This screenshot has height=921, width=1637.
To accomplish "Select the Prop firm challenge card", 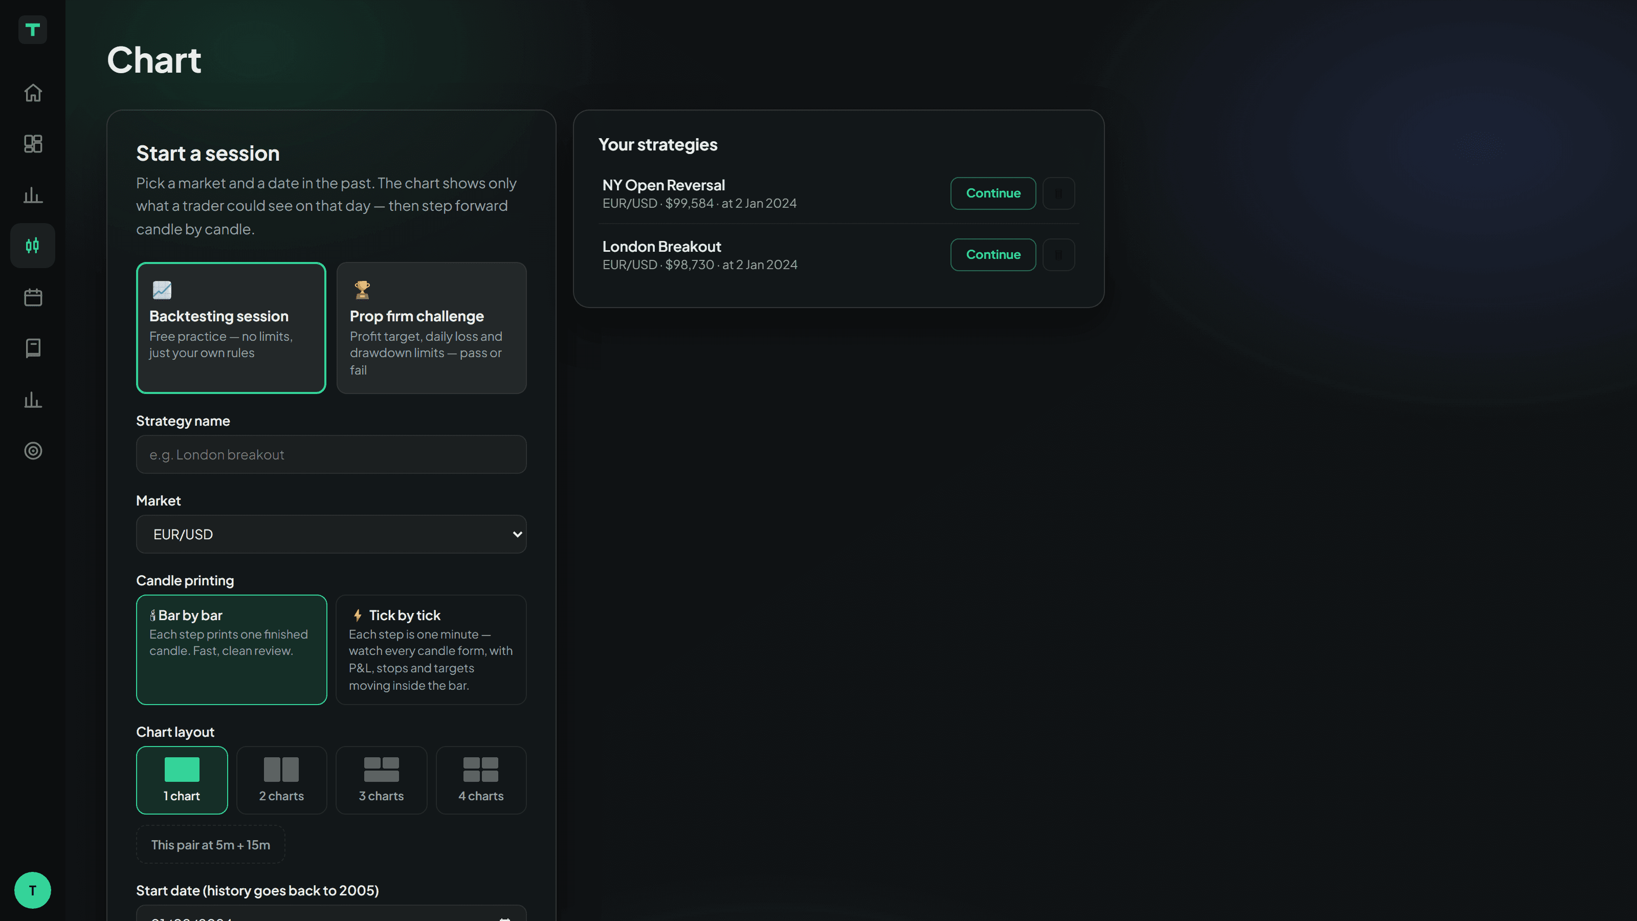I will click(431, 328).
